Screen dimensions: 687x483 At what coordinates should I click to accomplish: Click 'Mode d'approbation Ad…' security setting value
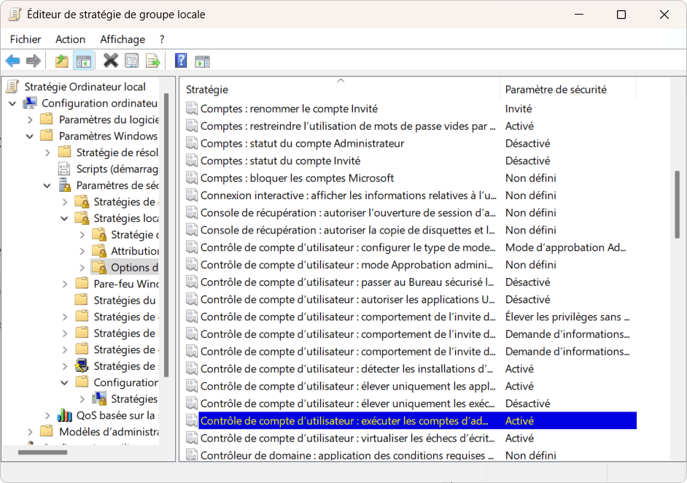coord(566,247)
